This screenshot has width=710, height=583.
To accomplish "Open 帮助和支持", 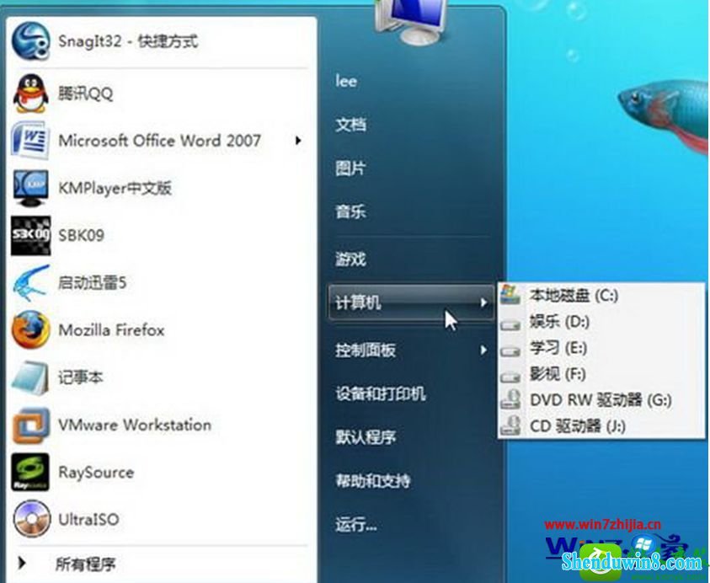I will pyautogui.click(x=372, y=480).
